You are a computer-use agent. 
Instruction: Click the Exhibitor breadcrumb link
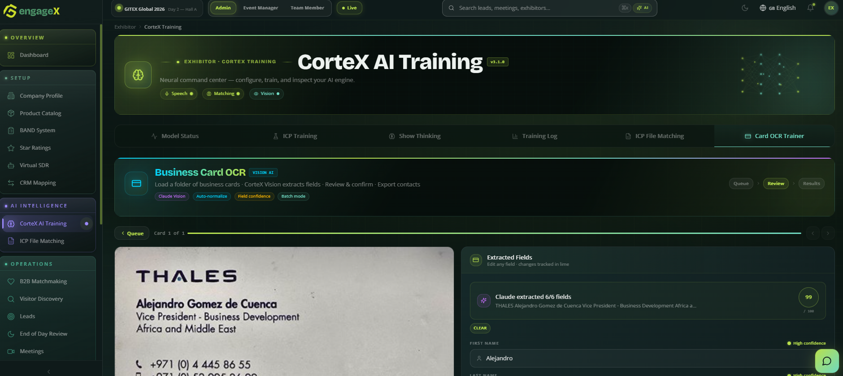(125, 27)
